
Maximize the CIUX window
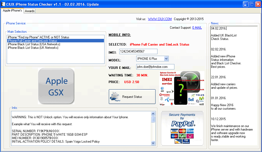pos(252,4)
